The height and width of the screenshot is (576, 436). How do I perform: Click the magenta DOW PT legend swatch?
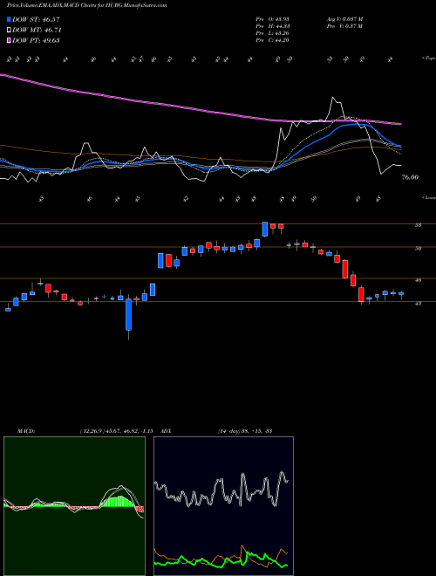10,40
